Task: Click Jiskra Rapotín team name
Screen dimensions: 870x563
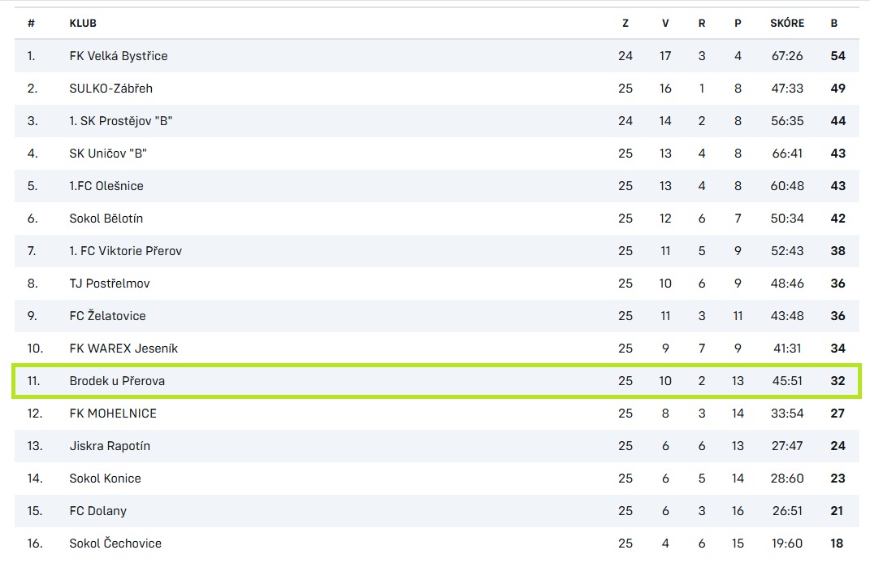Action: (110, 446)
